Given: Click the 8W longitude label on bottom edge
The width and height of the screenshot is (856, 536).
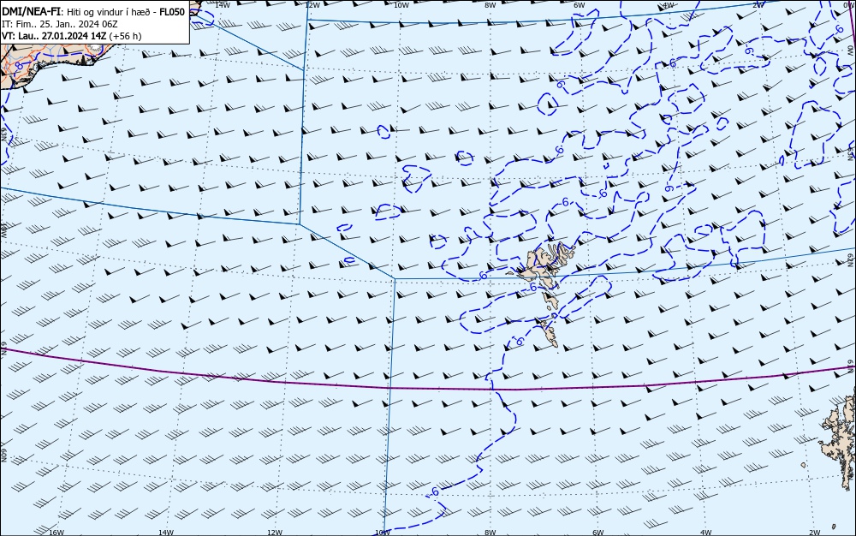Looking at the screenshot, I should [x=490, y=533].
